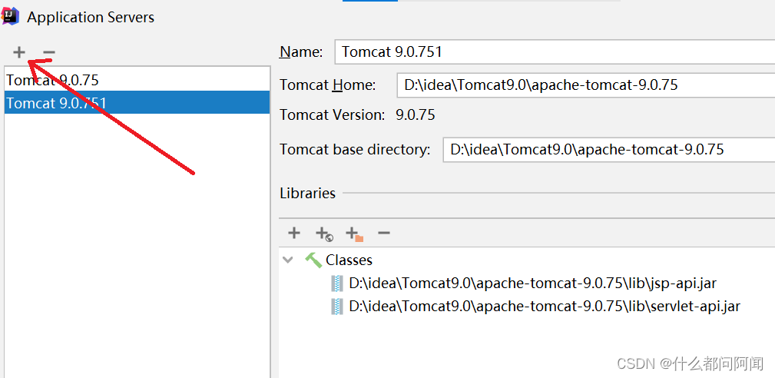The width and height of the screenshot is (775, 378).
Task: Click the IntelliJ IDEA logo in title bar
Action: tap(9, 16)
